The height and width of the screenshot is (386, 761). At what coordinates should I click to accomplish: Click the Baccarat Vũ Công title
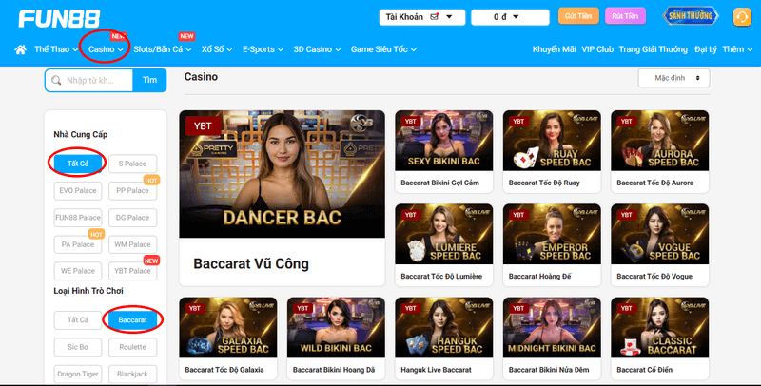tap(251, 263)
